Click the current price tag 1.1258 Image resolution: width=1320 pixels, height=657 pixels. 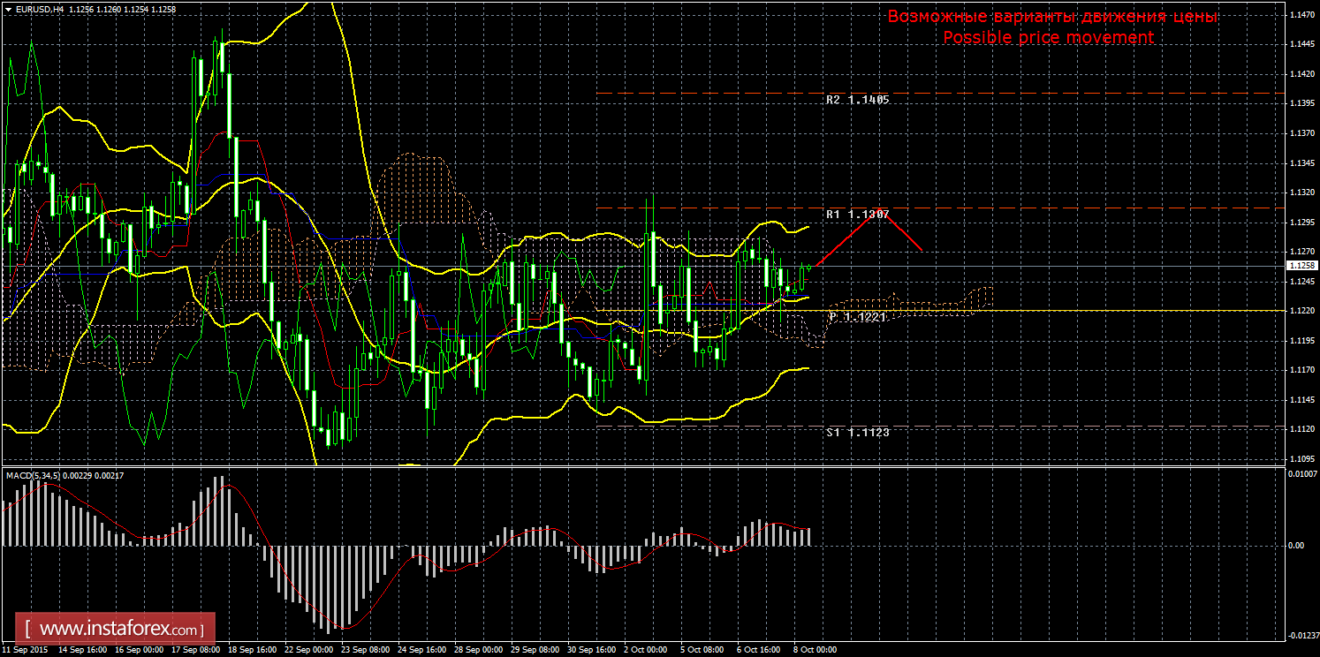(x=1301, y=266)
